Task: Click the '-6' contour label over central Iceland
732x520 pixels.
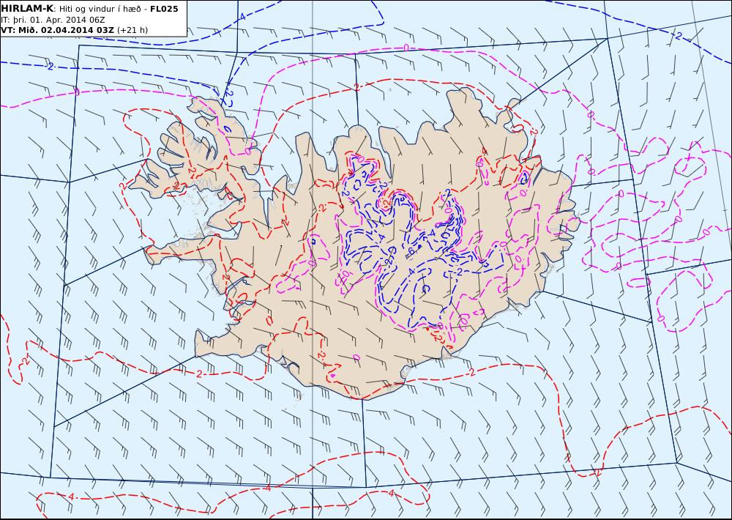Action: (411, 251)
